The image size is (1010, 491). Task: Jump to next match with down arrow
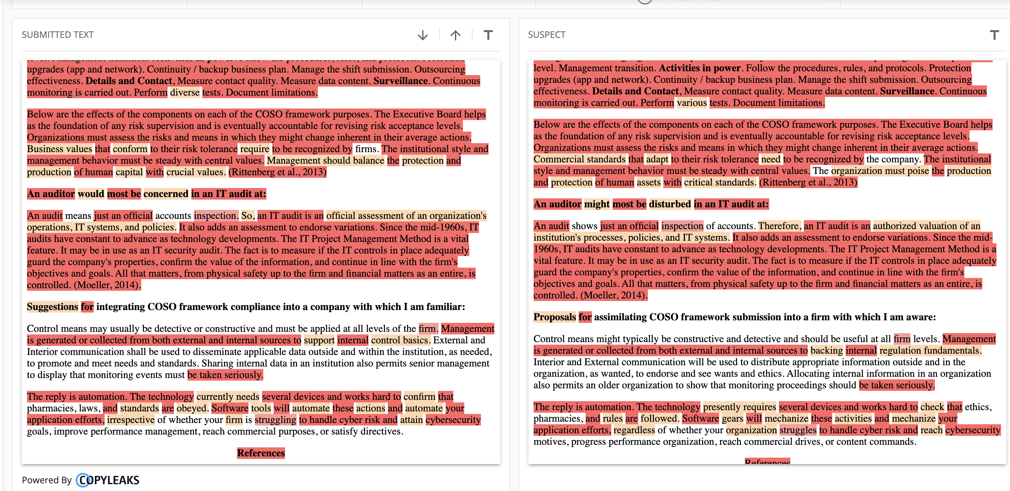(423, 35)
